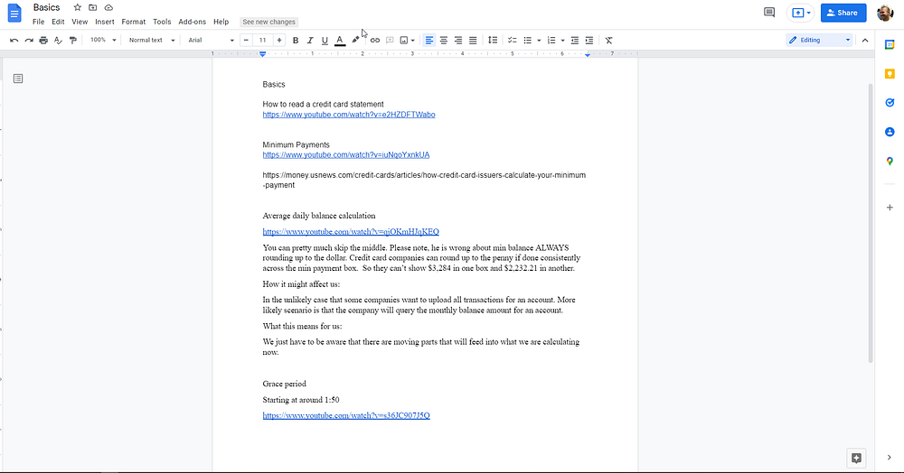
Task: Open the Edit menu
Action: click(x=58, y=22)
